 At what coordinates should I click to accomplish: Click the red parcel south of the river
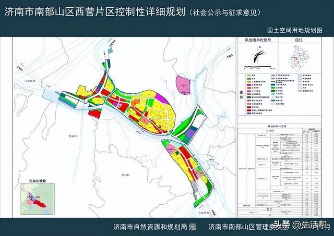[x=95, y=114]
